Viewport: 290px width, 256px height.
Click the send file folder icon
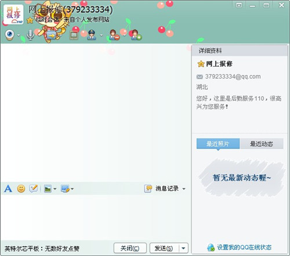click(51, 35)
